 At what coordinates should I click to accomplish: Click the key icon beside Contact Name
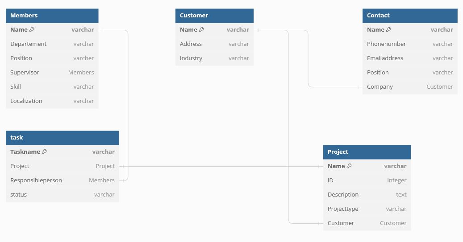[388, 30]
